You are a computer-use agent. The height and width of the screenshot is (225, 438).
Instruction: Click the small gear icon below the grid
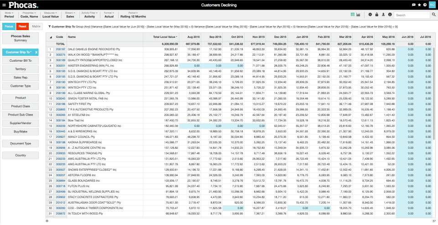tap(47, 221)
